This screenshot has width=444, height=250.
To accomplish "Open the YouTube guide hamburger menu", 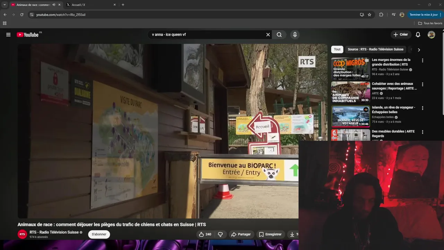I will coord(8,35).
